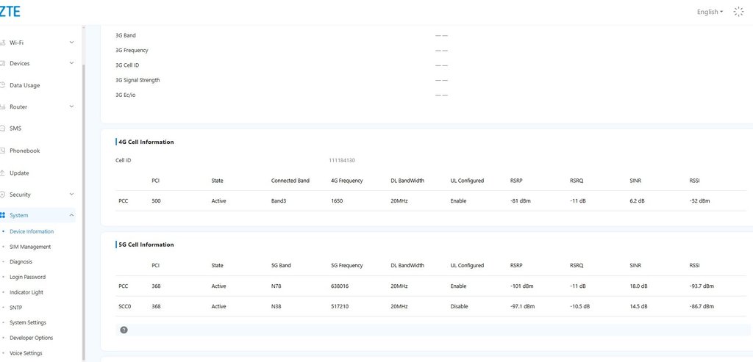Click the Security shield icon
The image size is (753, 362).
click(2, 195)
